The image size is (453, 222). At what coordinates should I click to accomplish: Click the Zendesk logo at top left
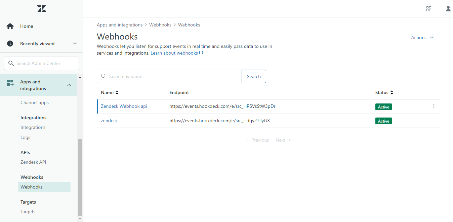click(41, 8)
